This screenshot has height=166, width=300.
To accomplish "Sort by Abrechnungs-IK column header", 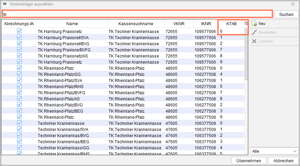I will (x=19, y=24).
